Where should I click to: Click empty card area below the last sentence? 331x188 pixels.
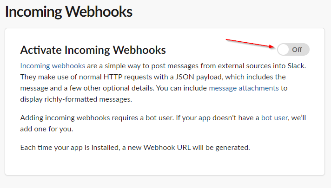165,163
